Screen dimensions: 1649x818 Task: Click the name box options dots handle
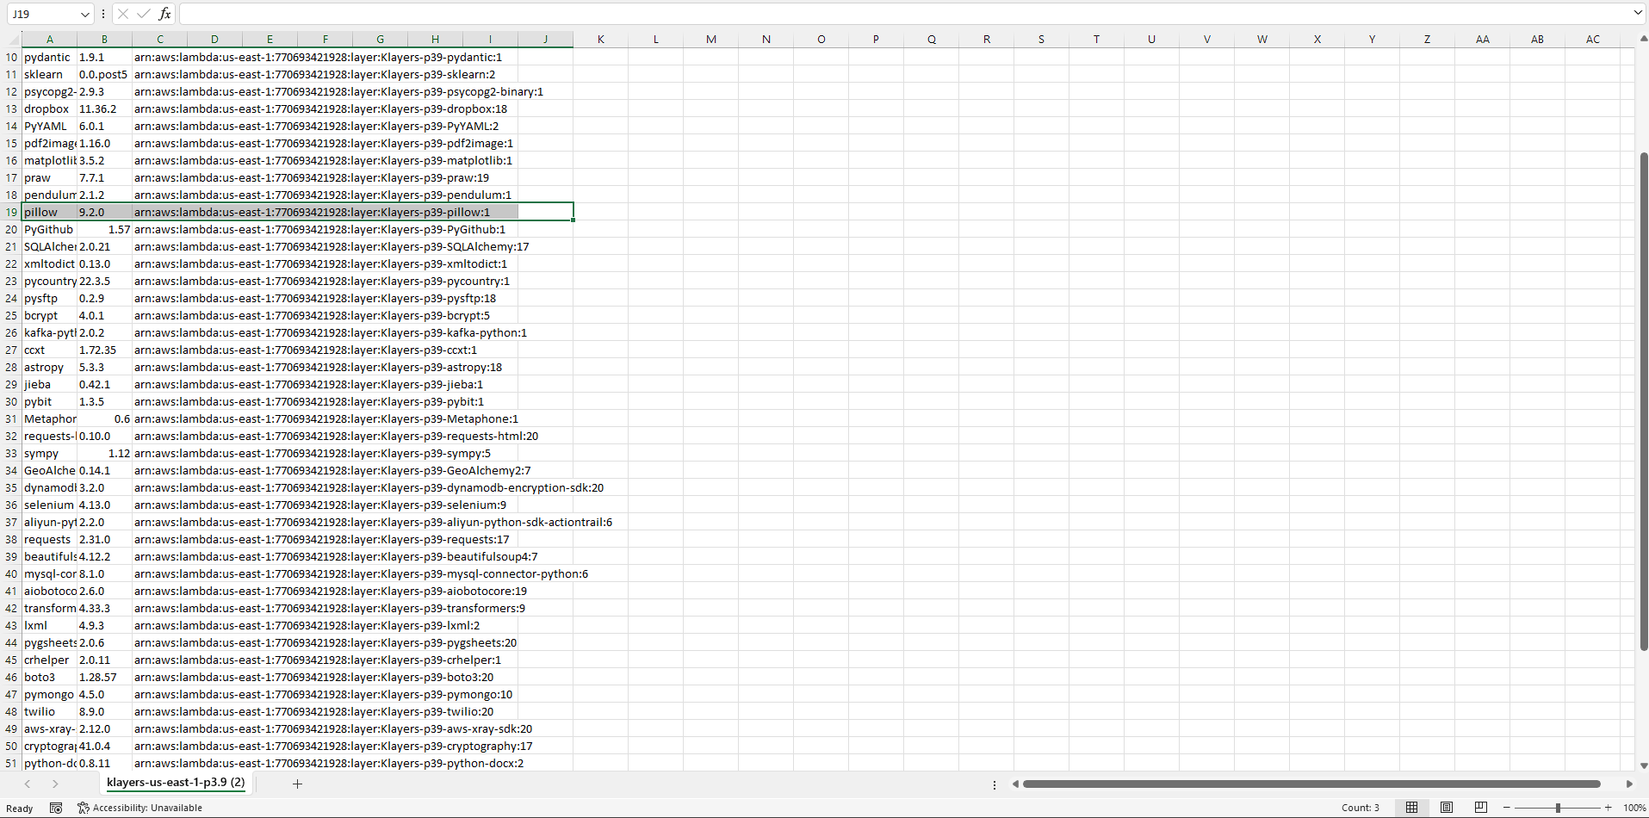103,14
